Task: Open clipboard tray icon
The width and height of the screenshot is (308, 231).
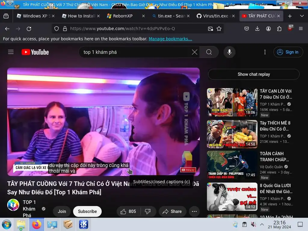Action: 244,224
